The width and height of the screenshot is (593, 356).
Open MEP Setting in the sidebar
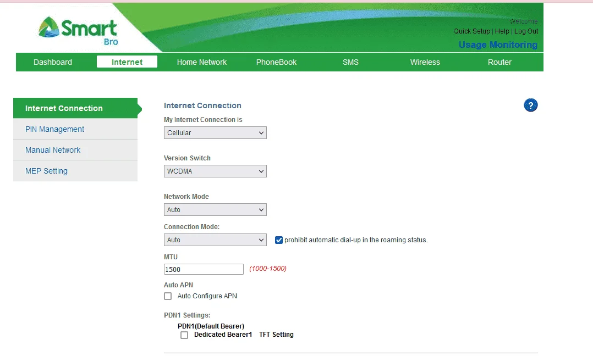75,171
